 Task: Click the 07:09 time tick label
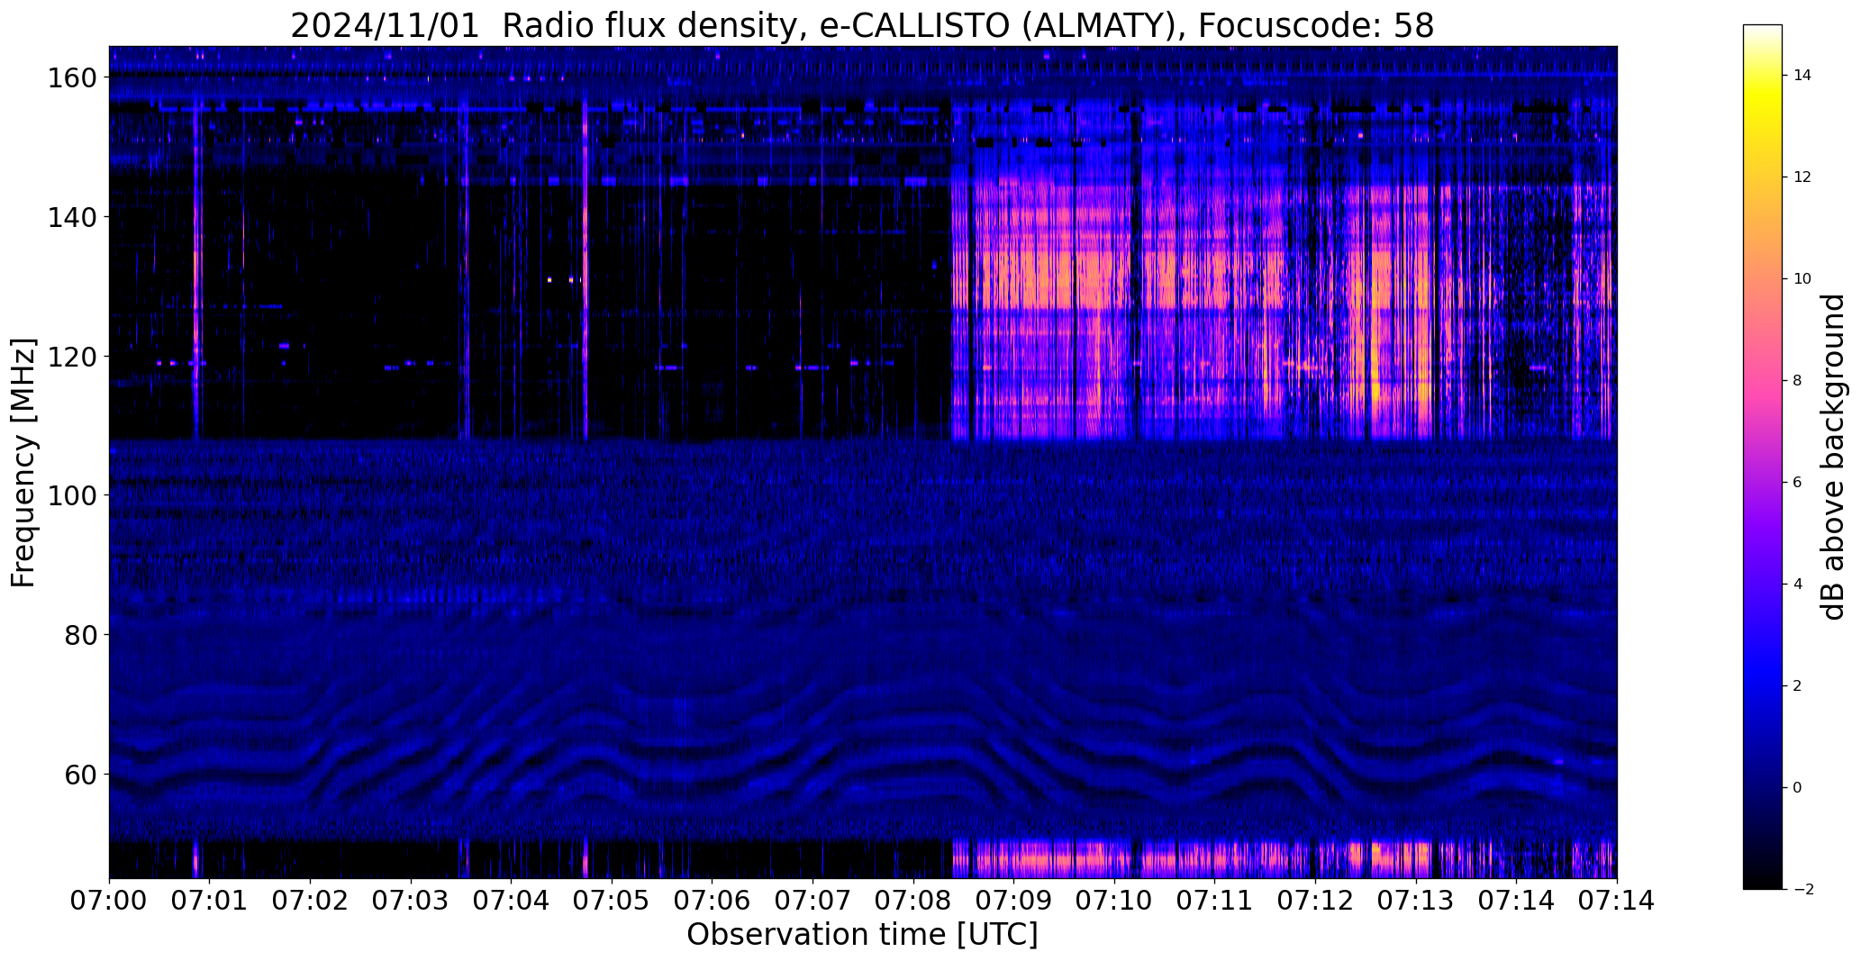tap(1014, 901)
